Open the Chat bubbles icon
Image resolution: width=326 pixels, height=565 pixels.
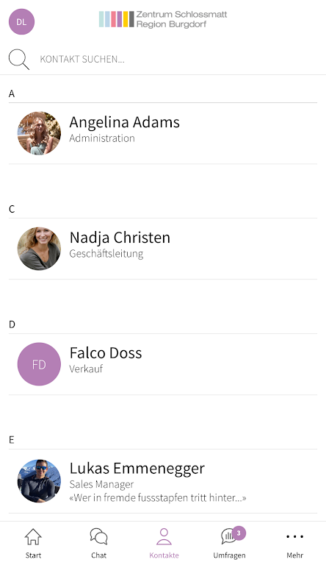[98, 537]
